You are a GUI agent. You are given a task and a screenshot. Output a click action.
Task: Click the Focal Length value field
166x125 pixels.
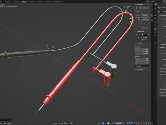[145, 15]
